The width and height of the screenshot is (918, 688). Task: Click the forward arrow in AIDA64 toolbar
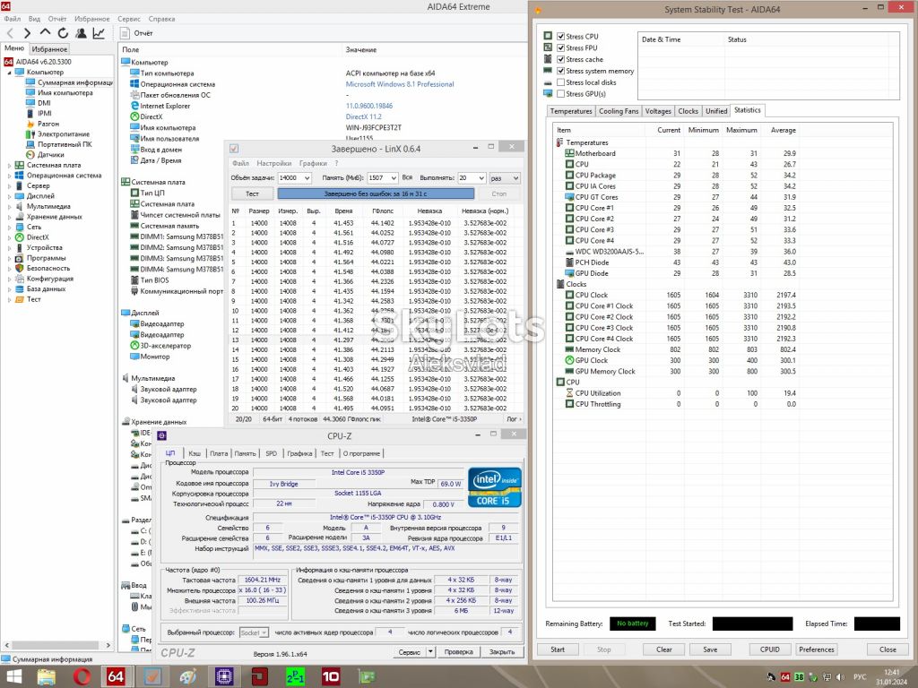coord(27,33)
